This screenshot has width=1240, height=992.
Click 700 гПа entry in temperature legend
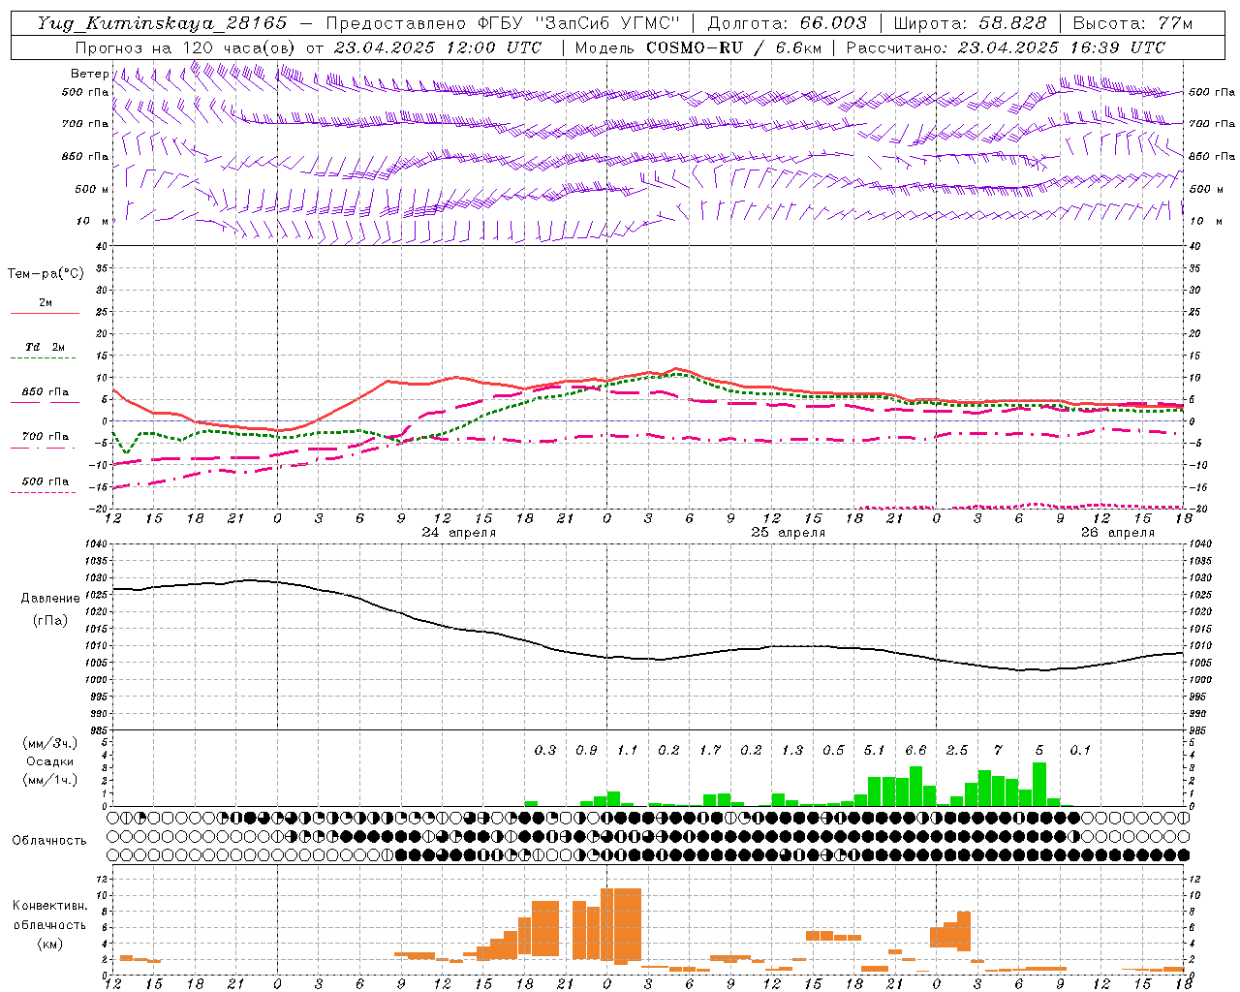pyautogui.click(x=45, y=437)
